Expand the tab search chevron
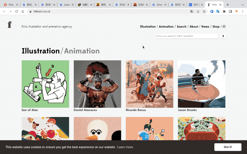 [x=243, y=5]
